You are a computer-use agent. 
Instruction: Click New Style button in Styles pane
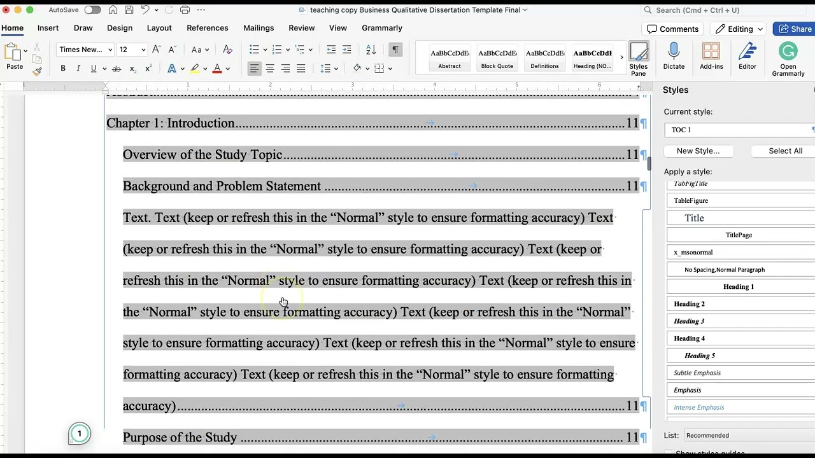coord(698,151)
